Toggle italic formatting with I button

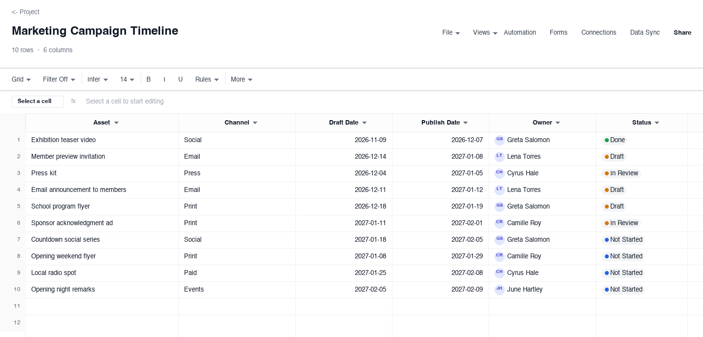click(x=165, y=79)
